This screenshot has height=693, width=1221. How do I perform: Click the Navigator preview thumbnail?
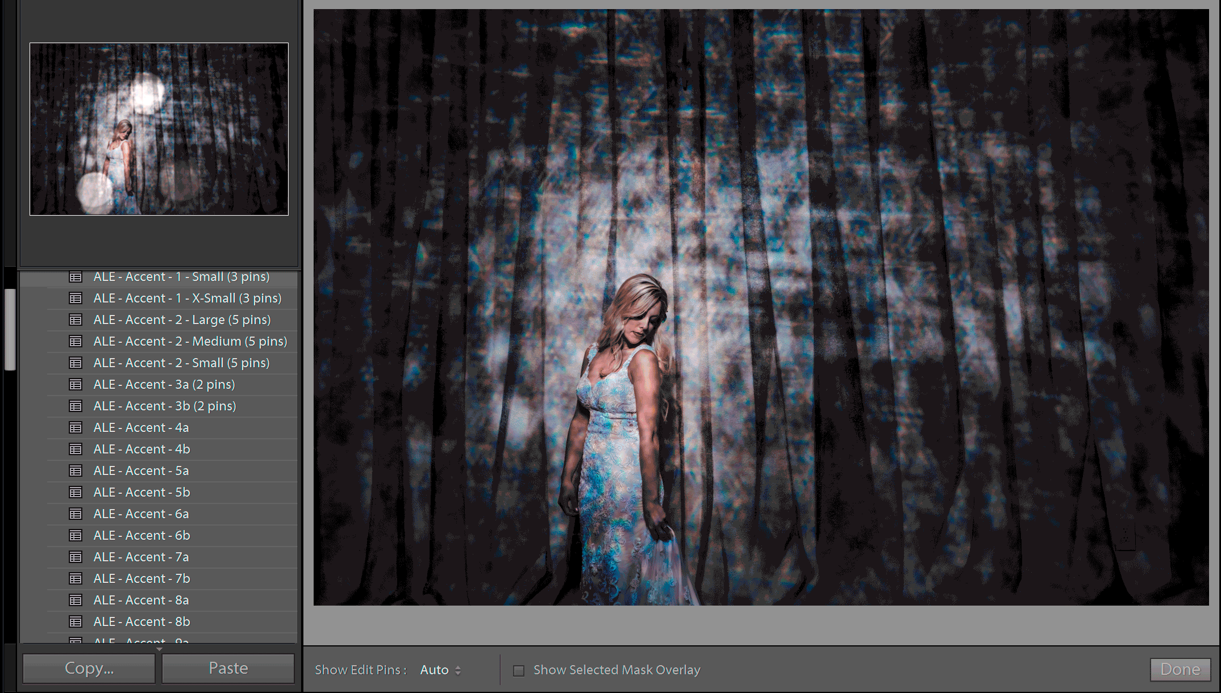(x=159, y=129)
